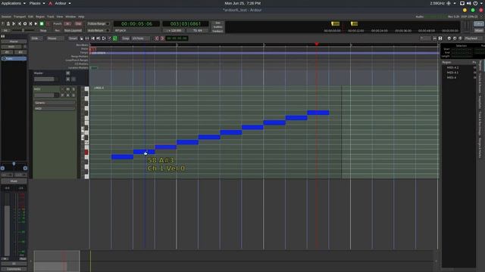Toggle the metronome click icon
The height and width of the screenshot is (272, 485).
(8, 23)
